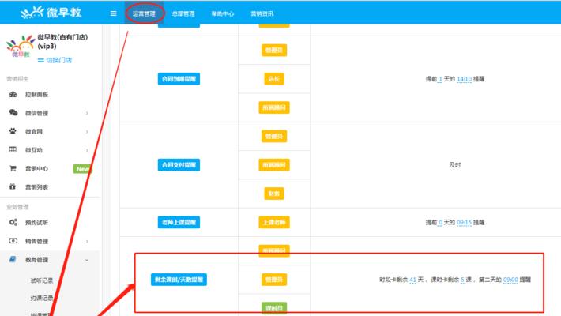Edit the 09:15 reminder time link

pyautogui.click(x=464, y=222)
